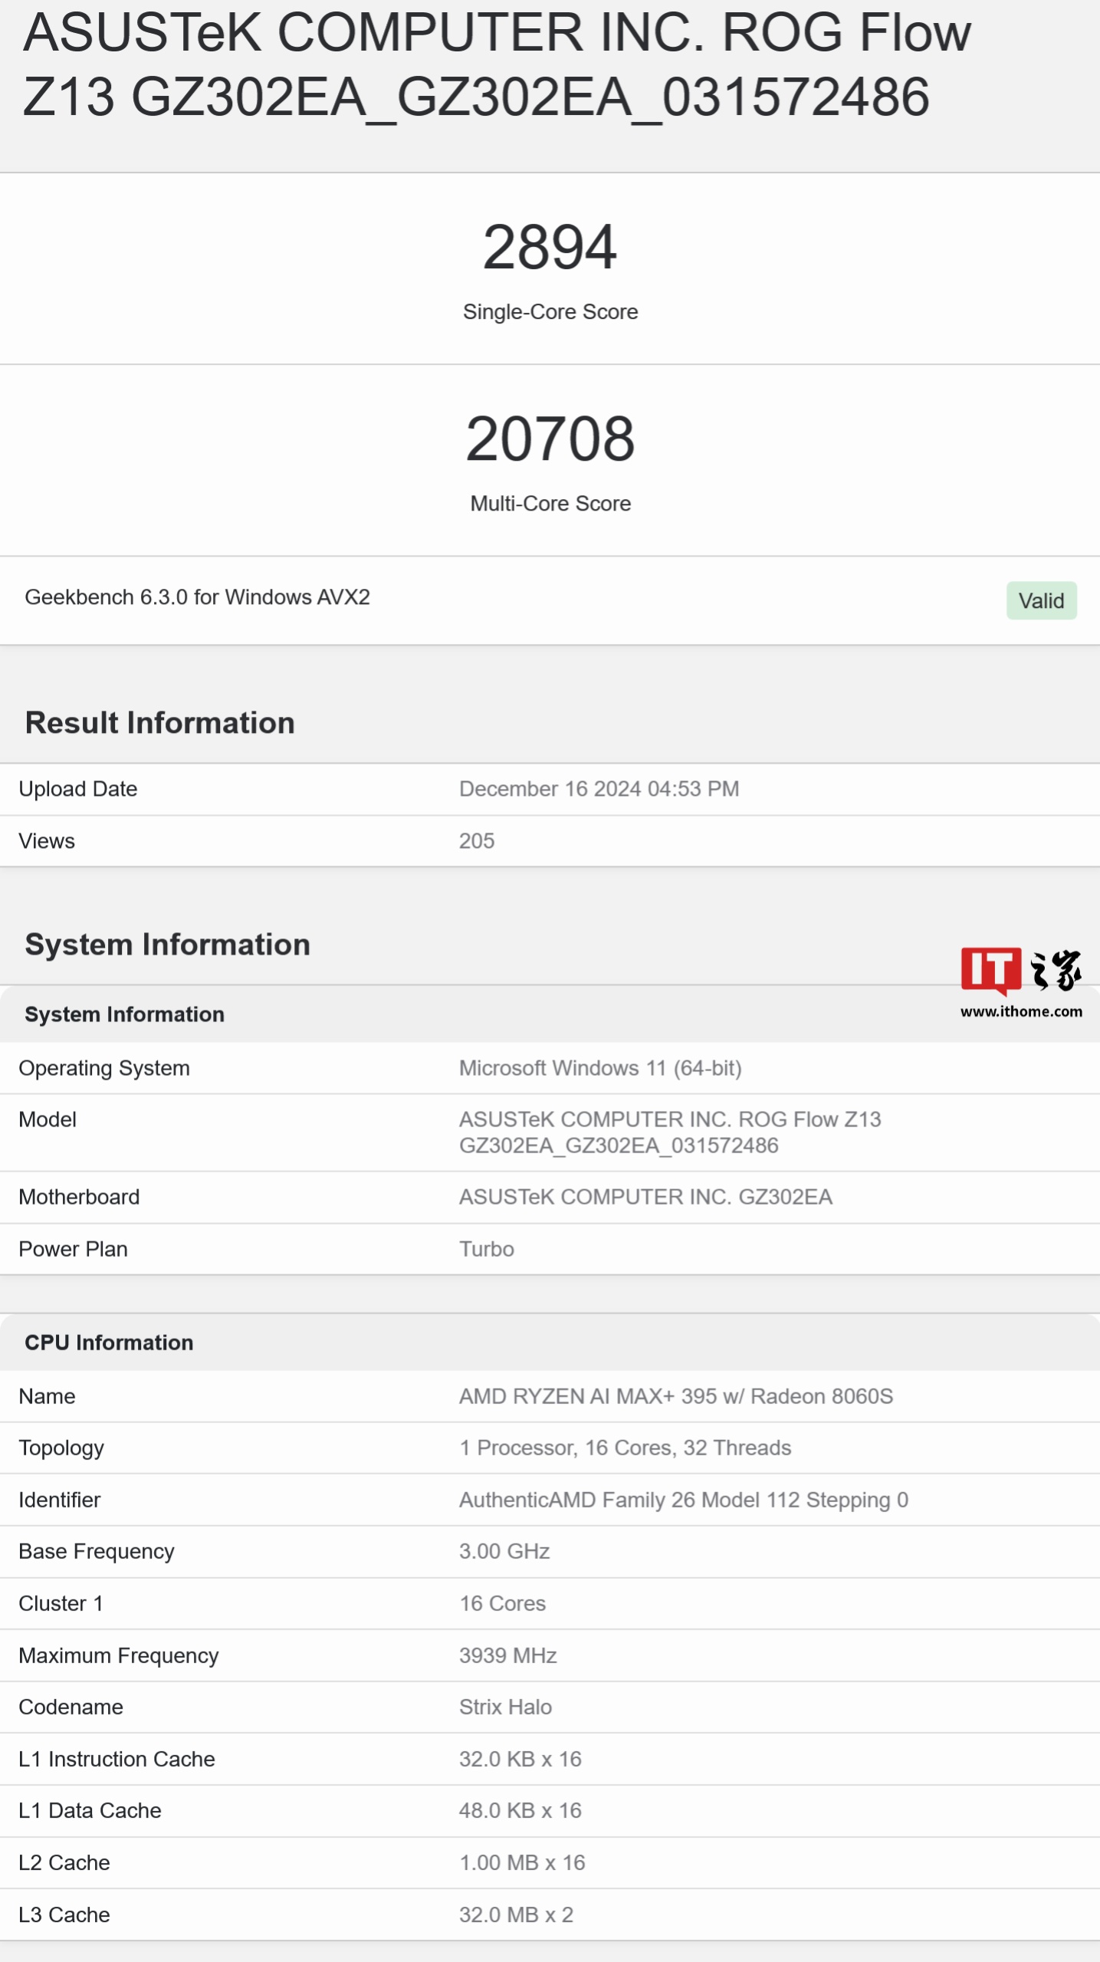Select the 2894 single-core score number
This screenshot has height=1962, width=1100.
tap(550, 247)
